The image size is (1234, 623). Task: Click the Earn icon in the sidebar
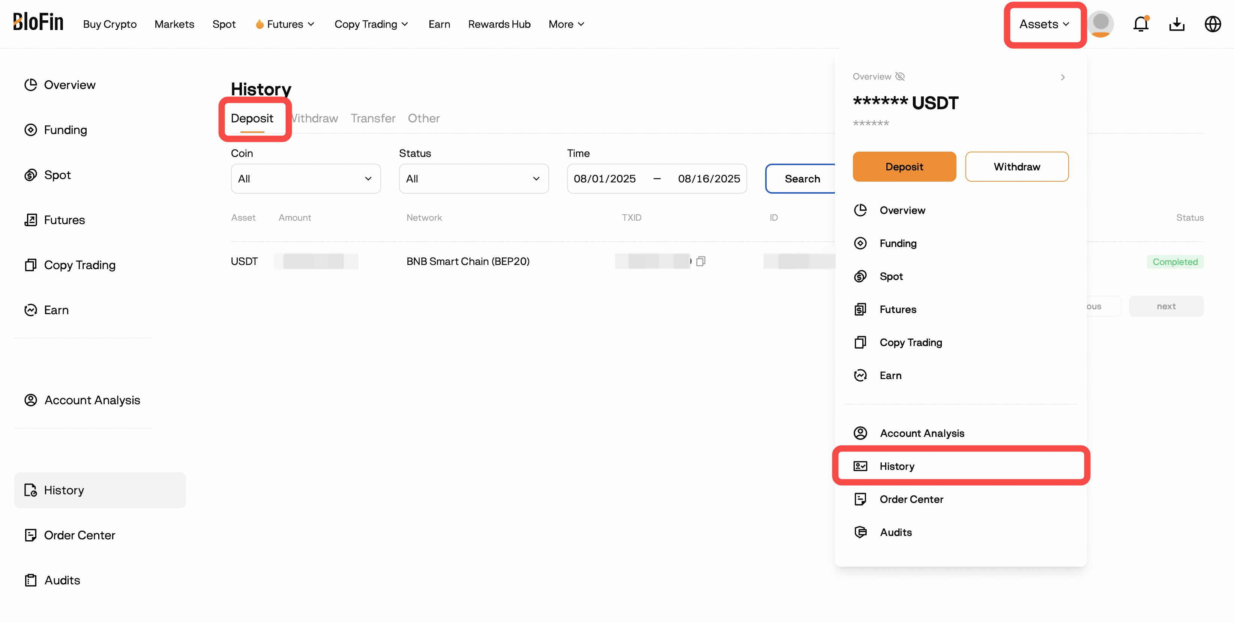click(31, 310)
